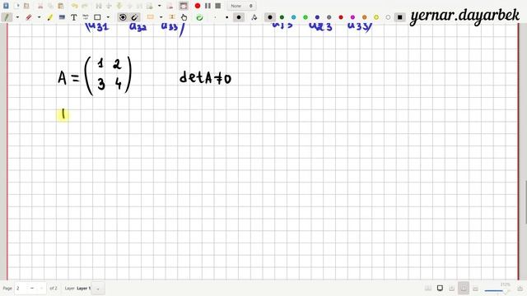Choose the fine line thickness
Viewport: 527px width, 296px height.
(x=215, y=17)
